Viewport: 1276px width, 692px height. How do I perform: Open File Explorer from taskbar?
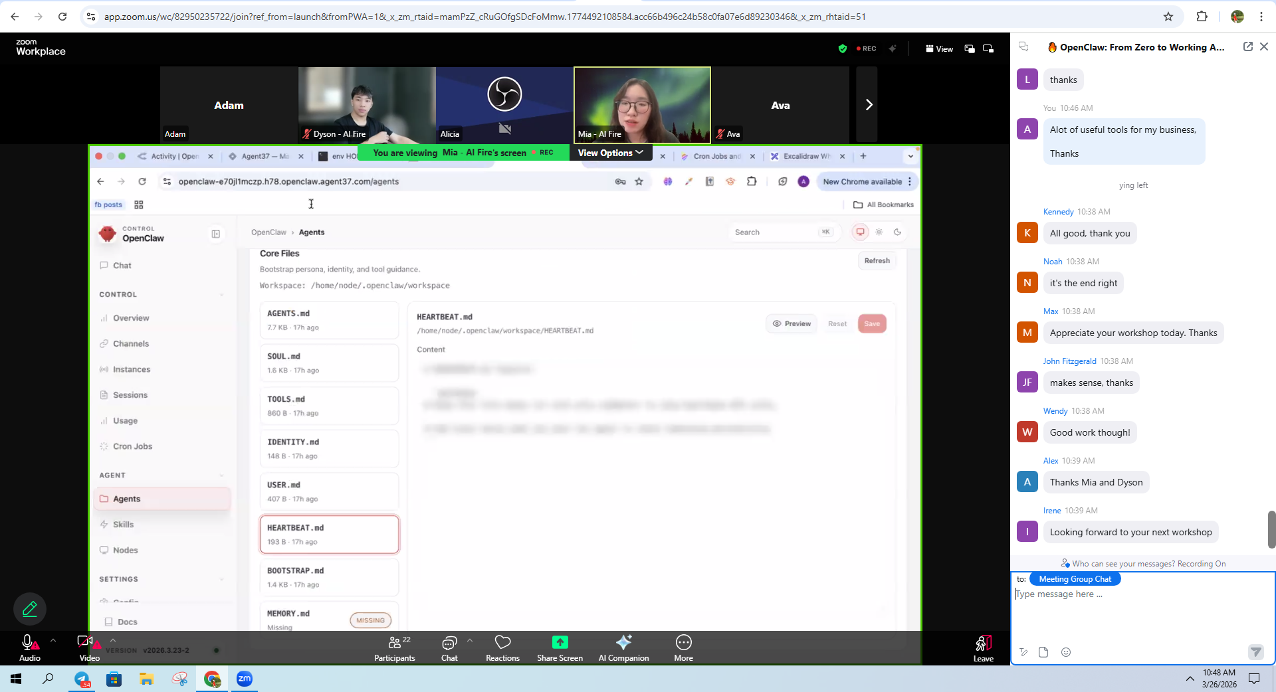coord(146,679)
